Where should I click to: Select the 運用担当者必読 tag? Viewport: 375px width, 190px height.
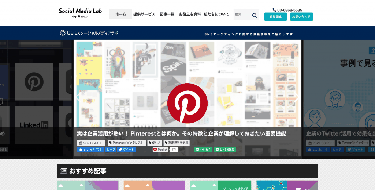pyautogui.click(x=177, y=143)
